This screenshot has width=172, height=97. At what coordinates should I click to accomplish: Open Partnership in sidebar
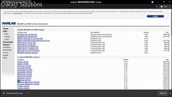point(7,50)
